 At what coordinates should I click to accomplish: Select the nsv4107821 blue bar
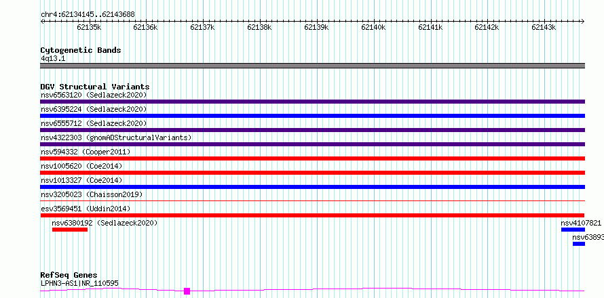[573, 230]
